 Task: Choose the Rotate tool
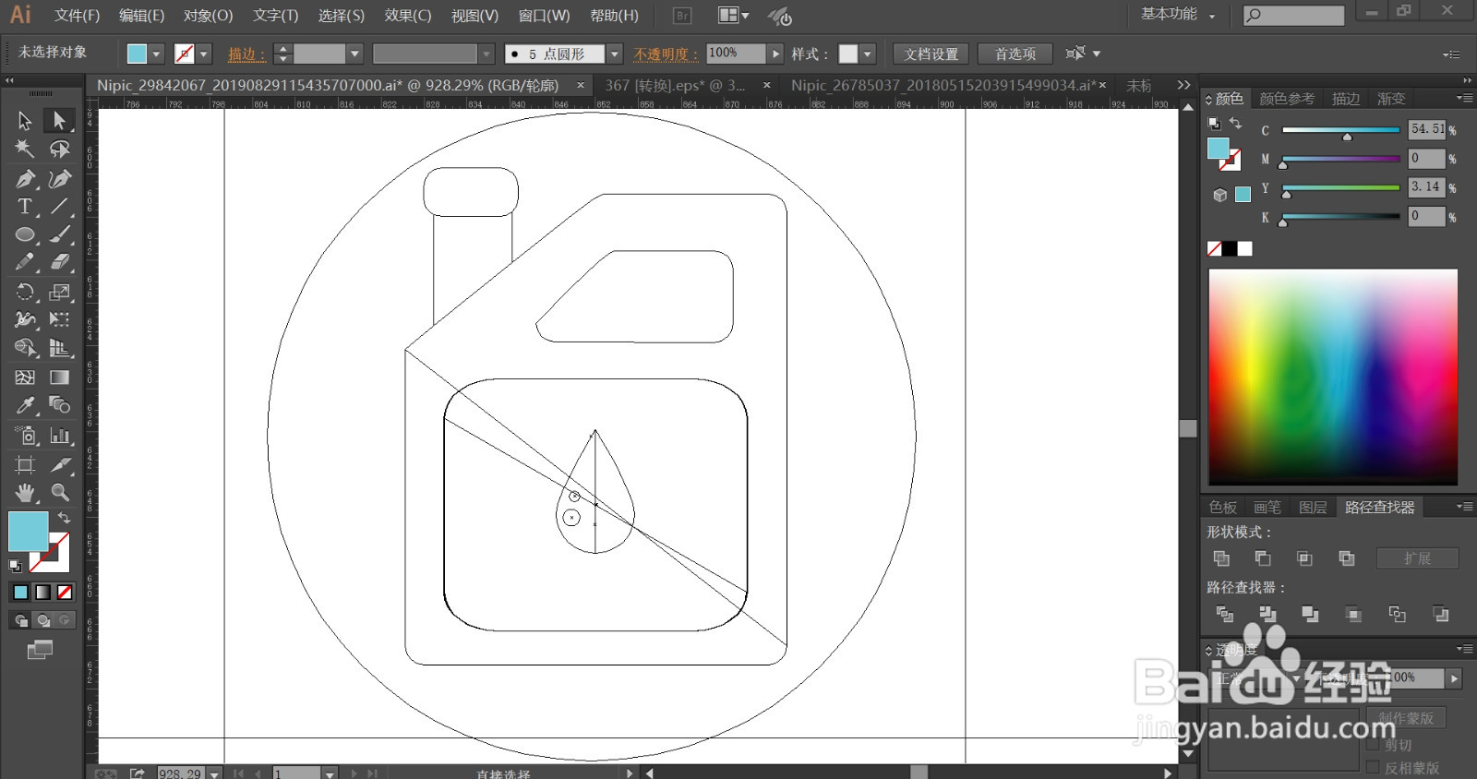25,292
